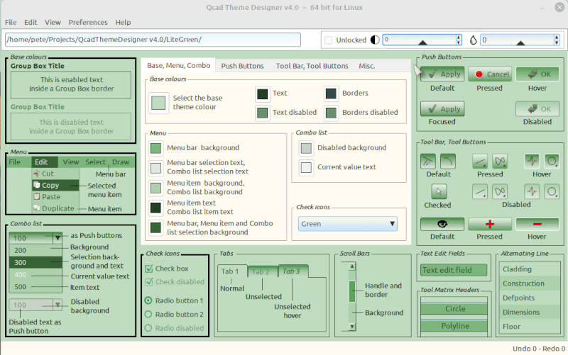Click the base theme colour swatch
The image size is (568, 355).
[158, 102]
